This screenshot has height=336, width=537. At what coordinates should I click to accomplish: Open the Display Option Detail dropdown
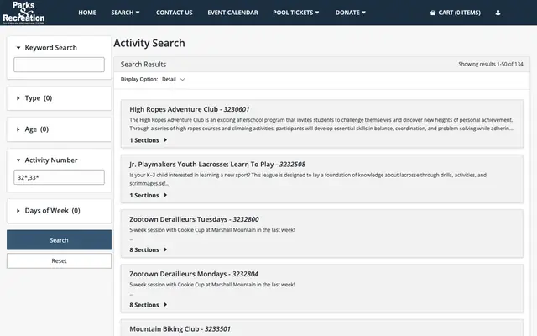click(x=174, y=79)
